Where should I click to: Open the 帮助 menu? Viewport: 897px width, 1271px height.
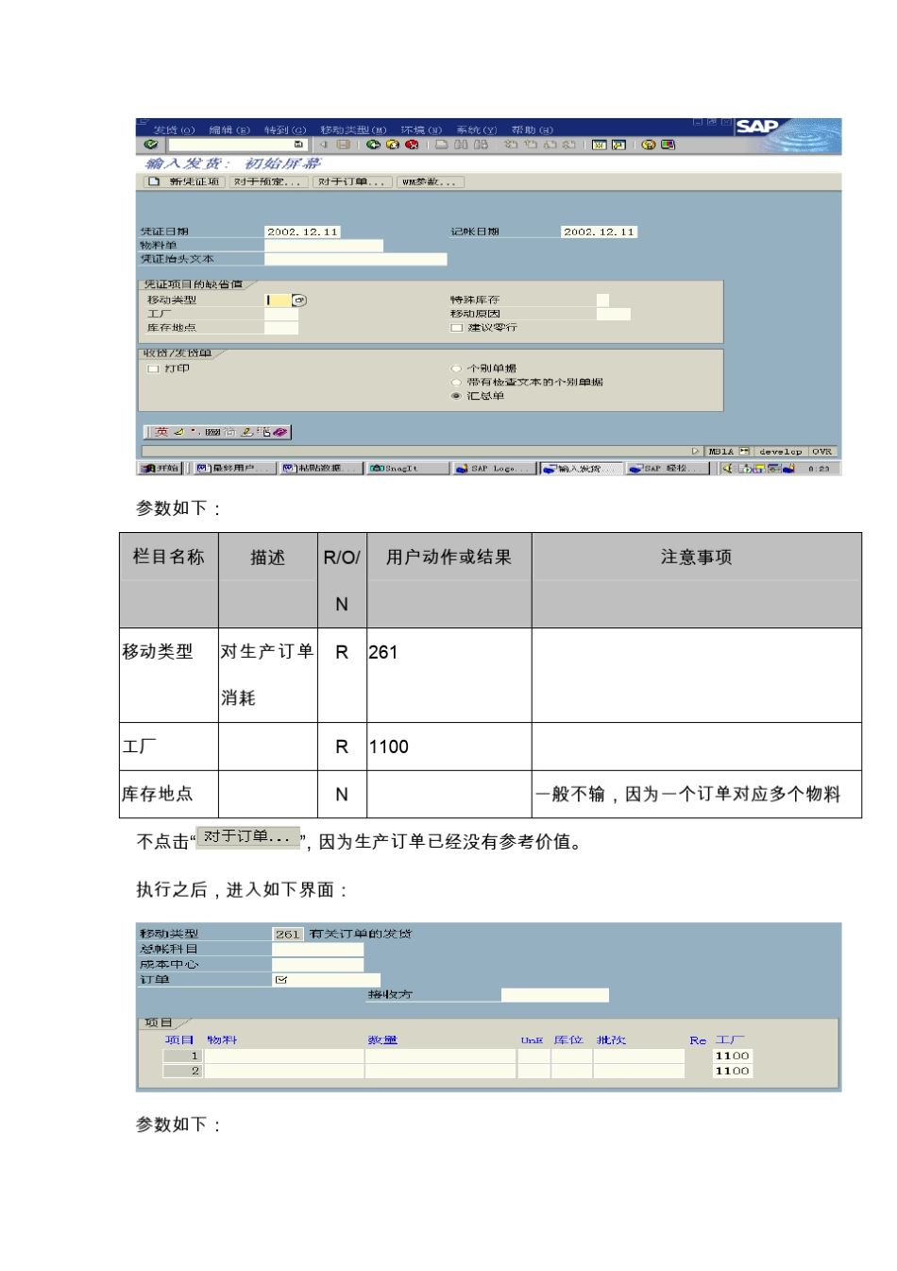coord(532,130)
